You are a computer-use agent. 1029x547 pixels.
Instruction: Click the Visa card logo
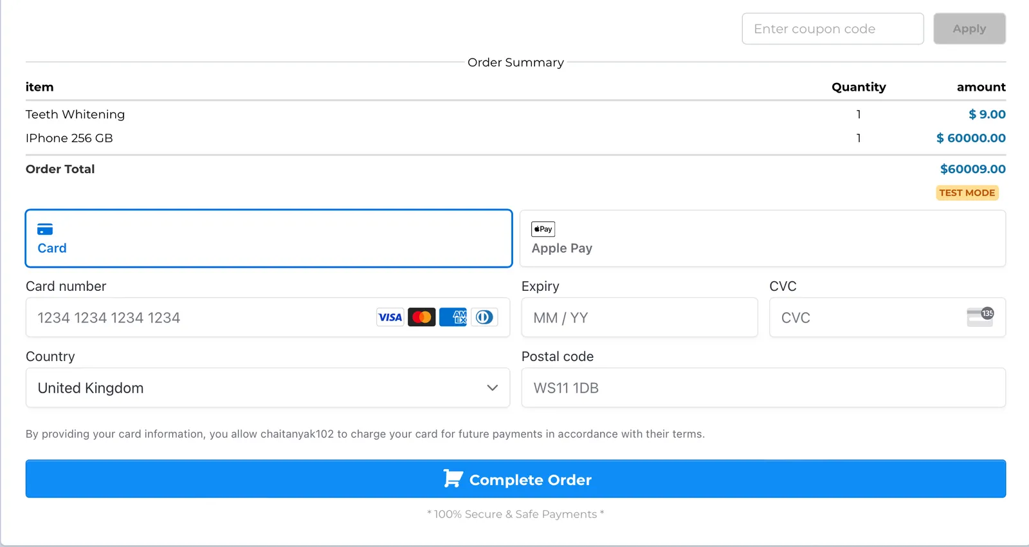(390, 317)
